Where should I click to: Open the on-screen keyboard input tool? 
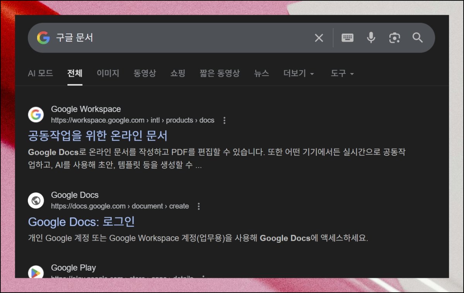[x=347, y=37]
